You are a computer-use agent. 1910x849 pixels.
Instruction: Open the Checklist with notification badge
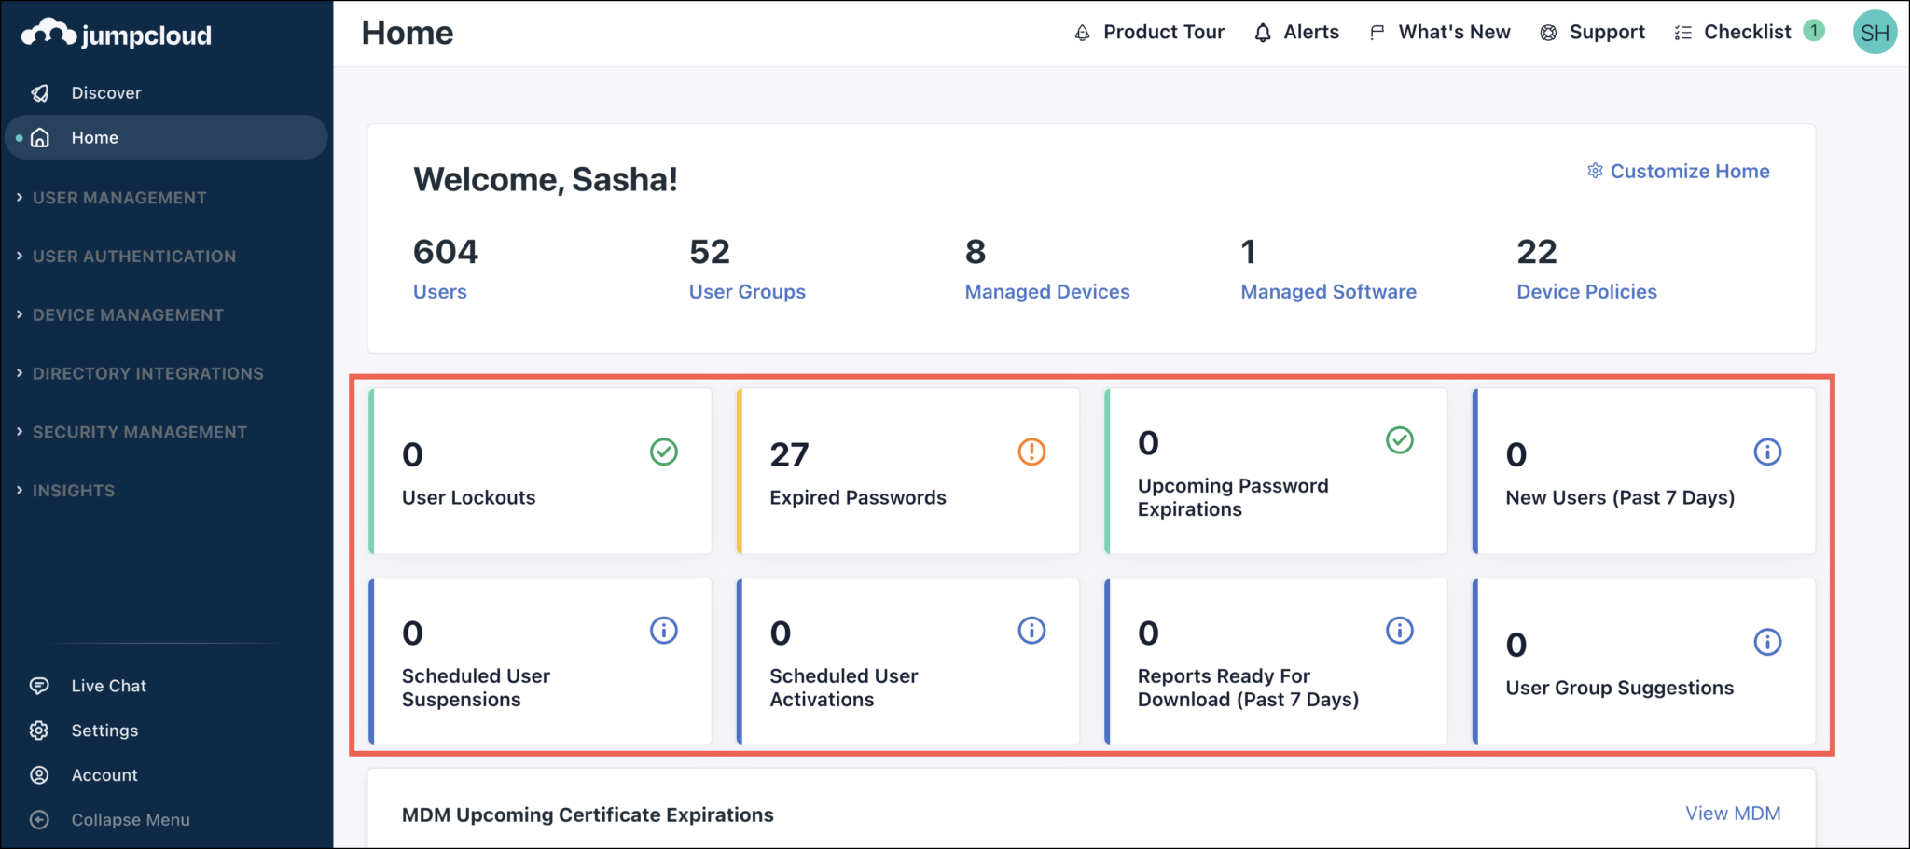1748,32
